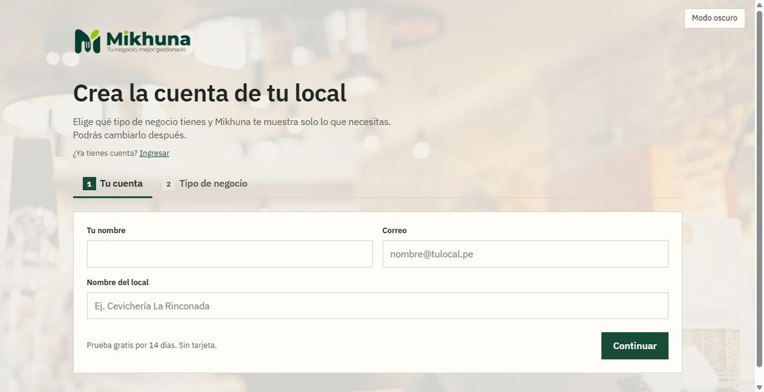Click the heading "Crea la cuenta de tu local"
The width and height of the screenshot is (764, 392).
(210, 93)
